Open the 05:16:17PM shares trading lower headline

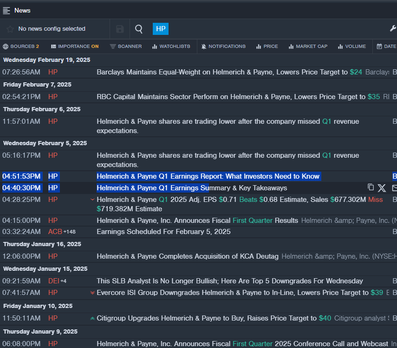coord(228,160)
